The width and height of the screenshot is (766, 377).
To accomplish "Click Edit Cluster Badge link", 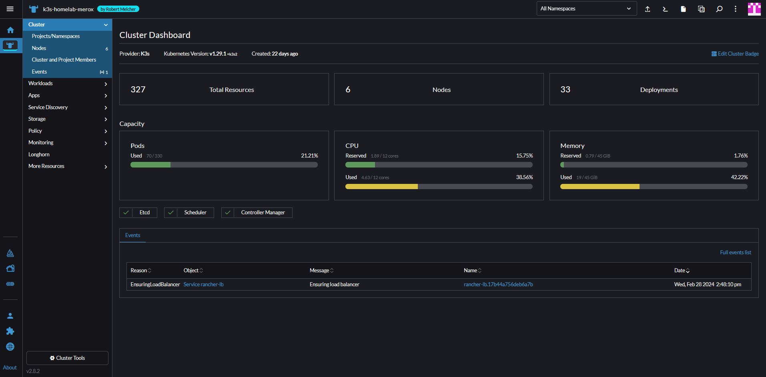I will point(735,54).
